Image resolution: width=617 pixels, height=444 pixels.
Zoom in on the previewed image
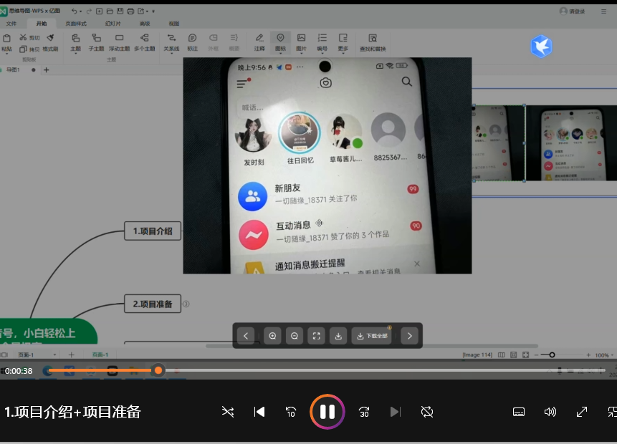(272, 336)
